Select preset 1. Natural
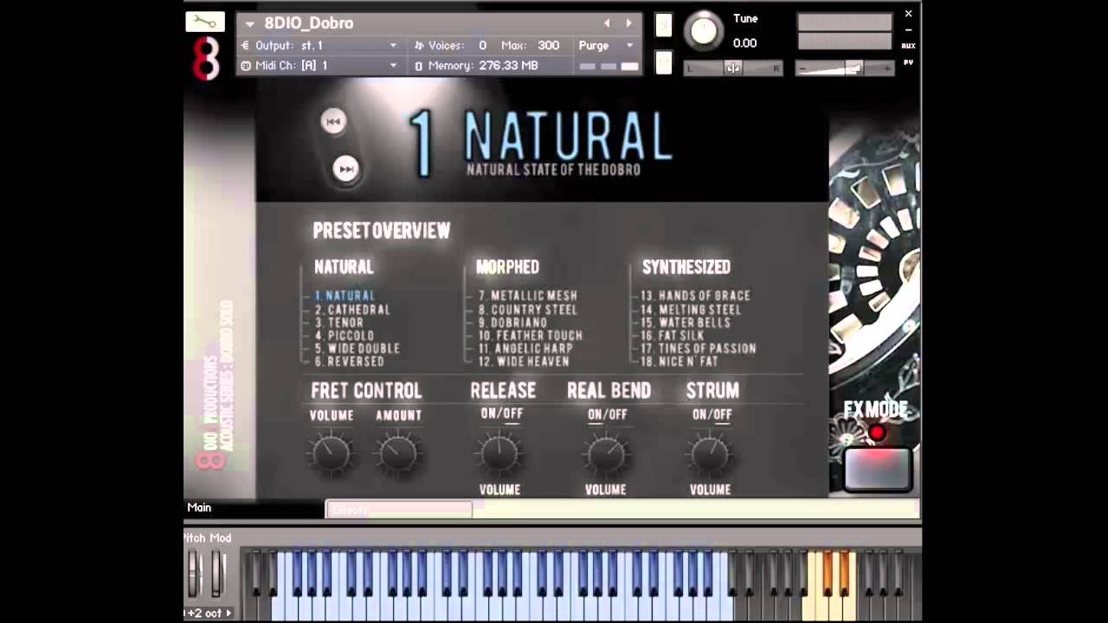The height and width of the screenshot is (623, 1108). click(x=345, y=296)
